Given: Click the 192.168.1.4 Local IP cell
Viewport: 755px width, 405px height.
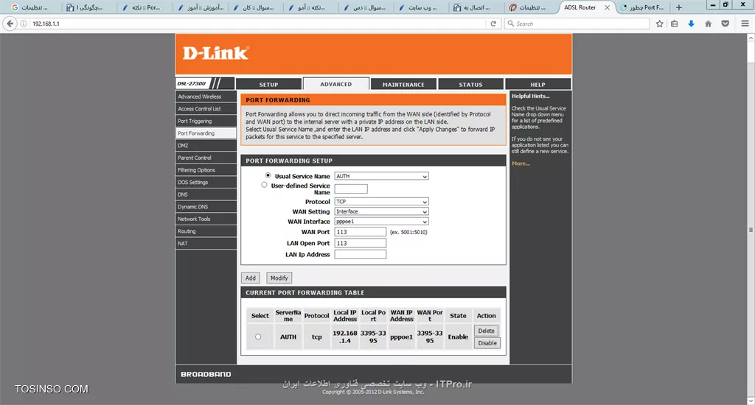Looking at the screenshot, I should click(345, 337).
